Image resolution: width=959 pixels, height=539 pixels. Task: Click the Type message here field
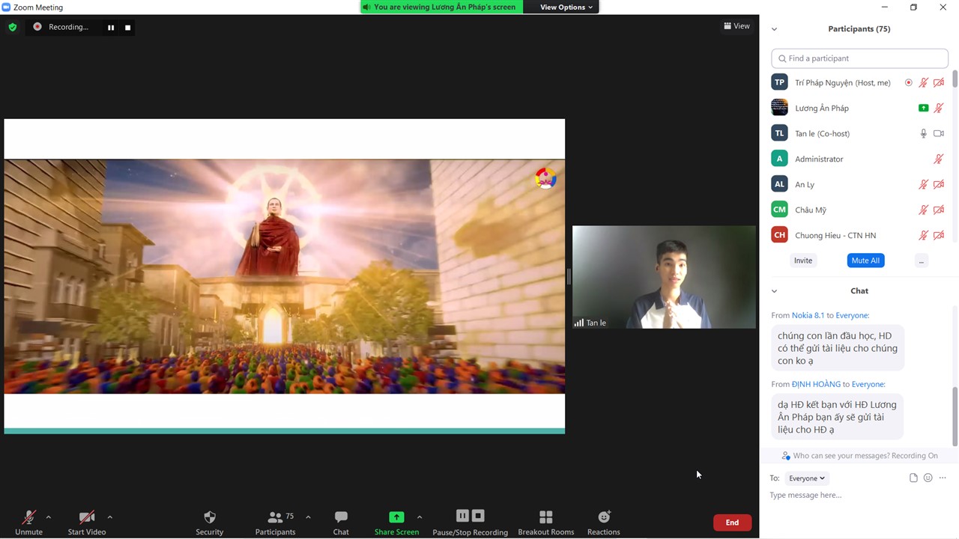click(x=859, y=495)
